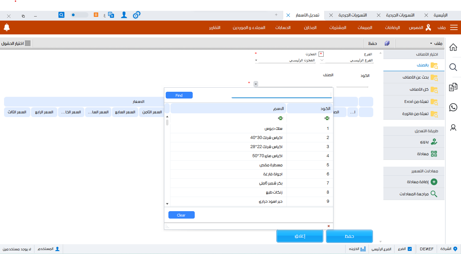The image size is (461, 254).
Task: Click the item search input field
Action: coord(281,95)
